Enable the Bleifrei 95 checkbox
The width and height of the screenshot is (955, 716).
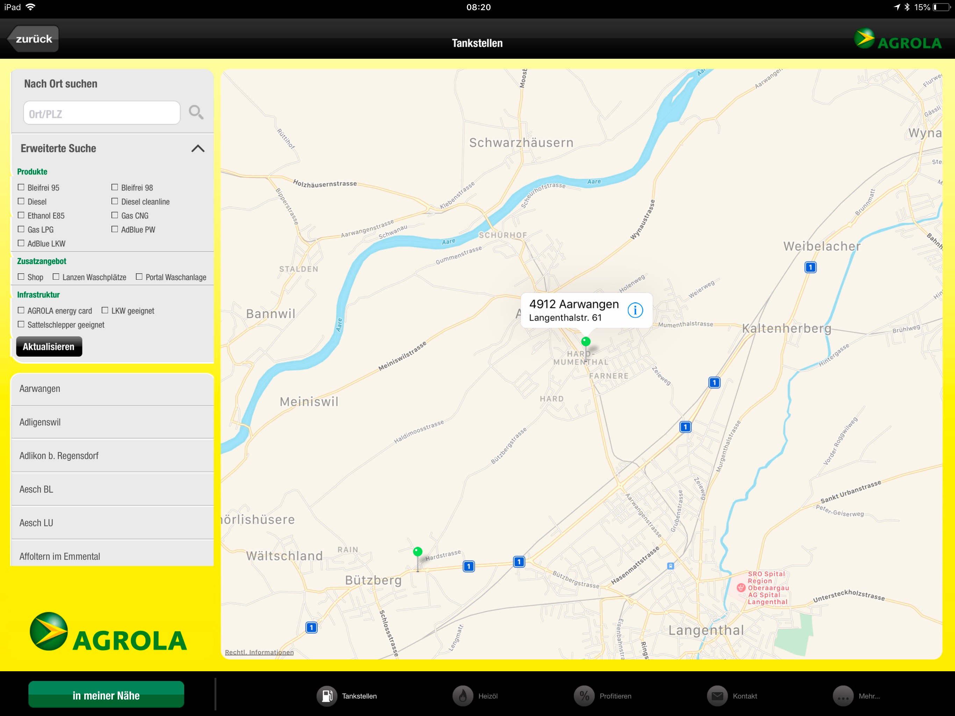(x=21, y=187)
